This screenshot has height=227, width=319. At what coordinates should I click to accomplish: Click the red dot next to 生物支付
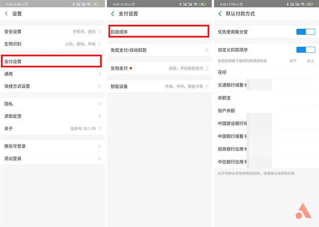click(131, 68)
